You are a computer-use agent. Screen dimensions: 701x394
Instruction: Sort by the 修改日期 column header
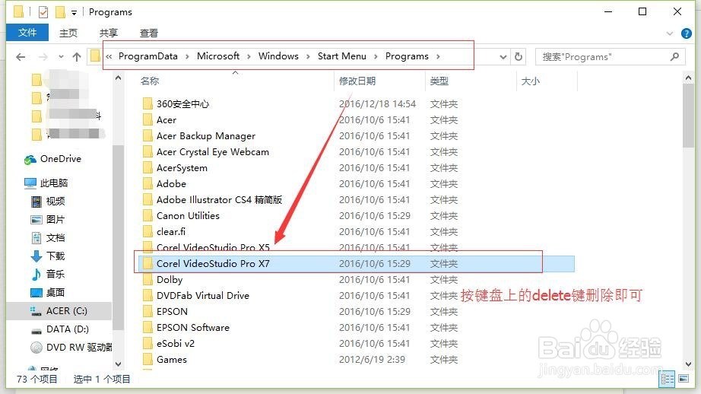(357, 81)
